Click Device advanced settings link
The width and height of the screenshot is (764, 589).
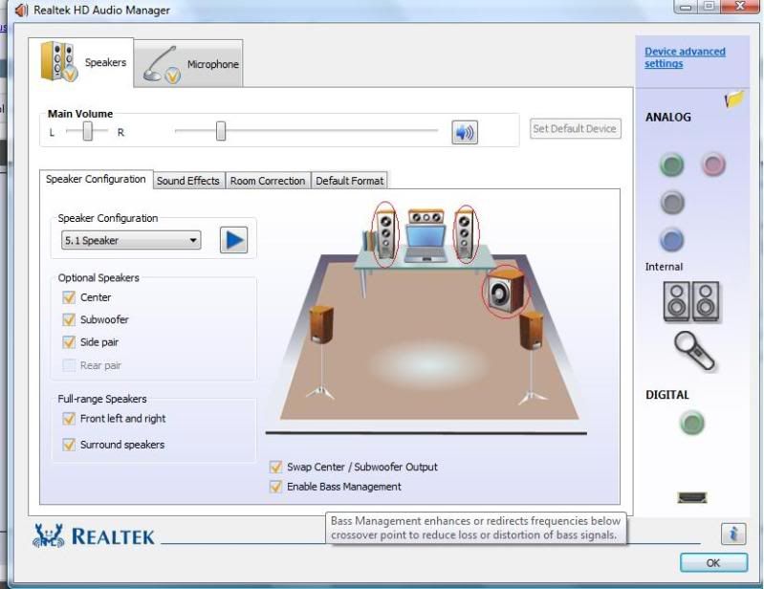coord(685,57)
